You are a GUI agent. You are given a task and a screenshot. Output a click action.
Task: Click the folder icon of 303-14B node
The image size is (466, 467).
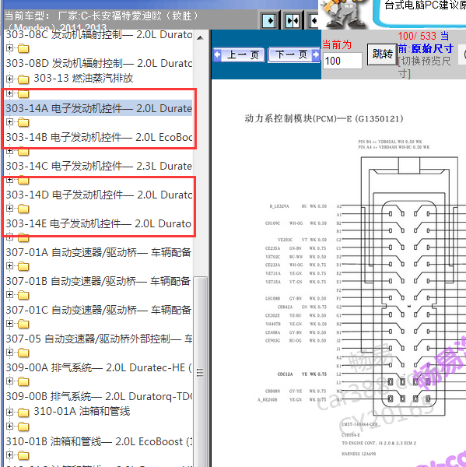(23, 122)
